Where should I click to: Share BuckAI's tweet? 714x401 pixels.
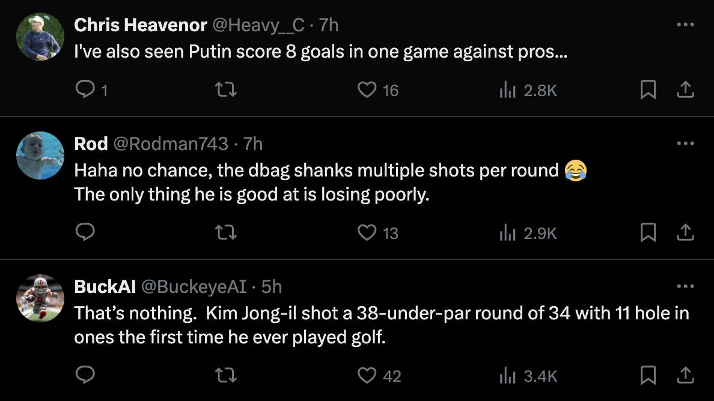click(x=686, y=376)
